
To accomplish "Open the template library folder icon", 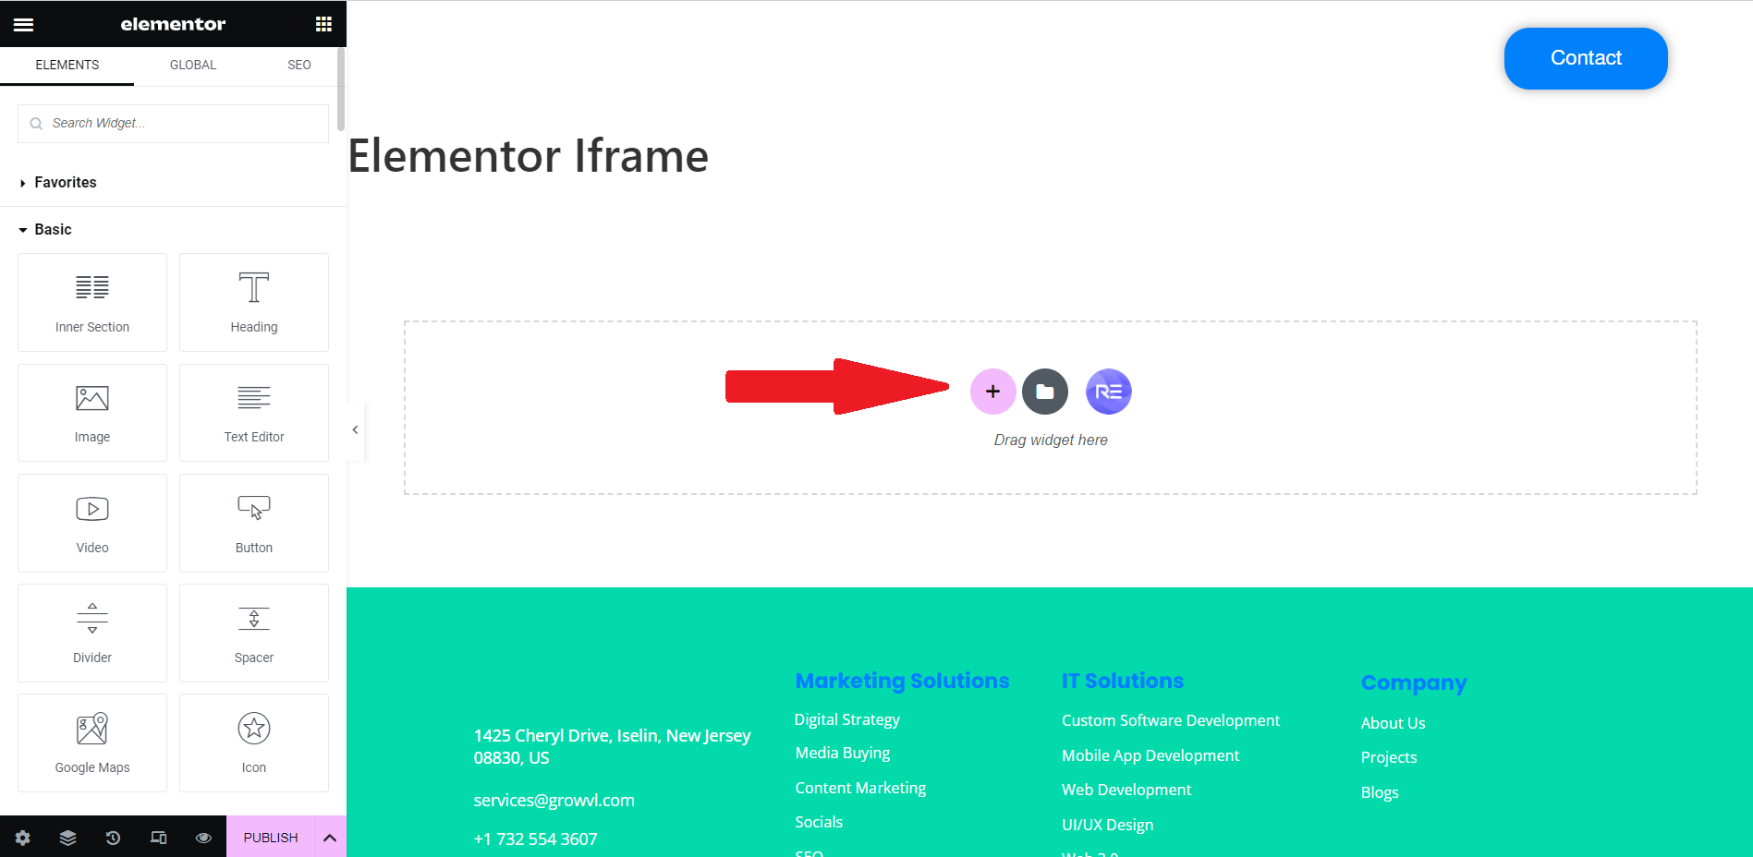I will [1045, 391].
